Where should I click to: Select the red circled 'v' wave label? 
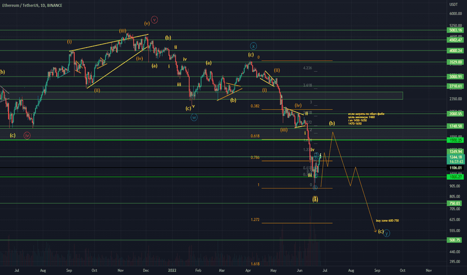154,20
